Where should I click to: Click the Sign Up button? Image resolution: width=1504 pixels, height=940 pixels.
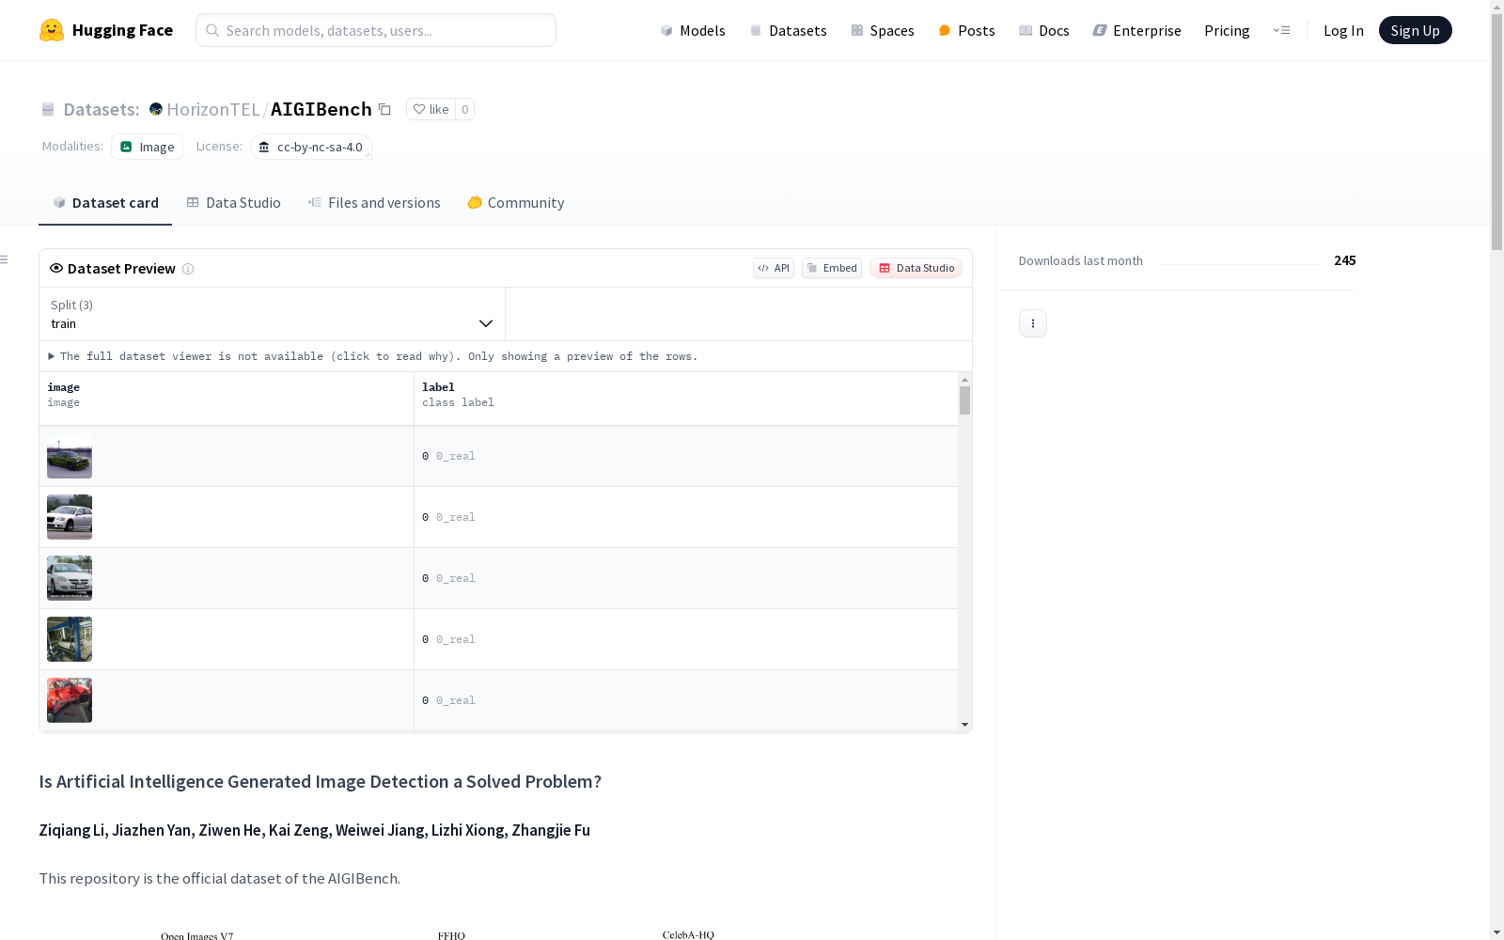1416,30
